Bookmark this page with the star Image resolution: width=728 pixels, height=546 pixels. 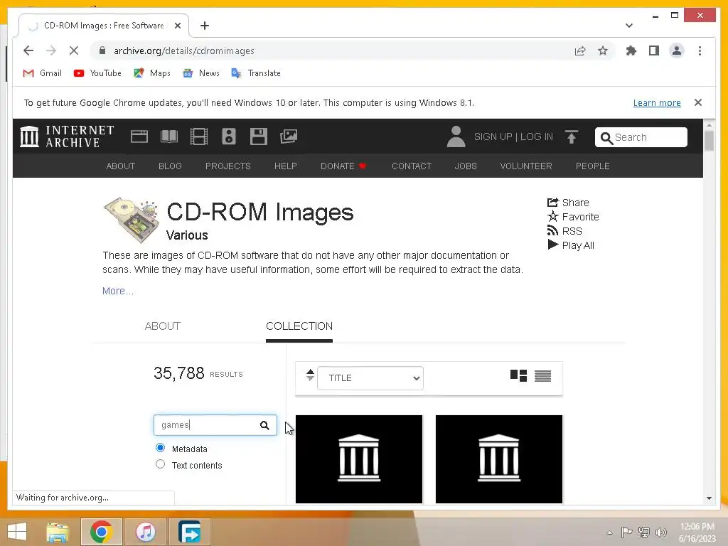pyautogui.click(x=603, y=50)
